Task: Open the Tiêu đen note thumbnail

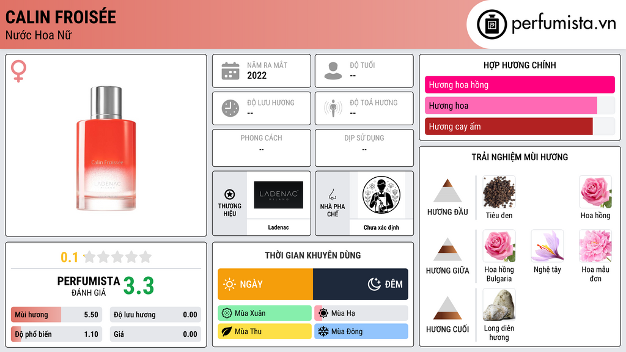Action: point(499,192)
